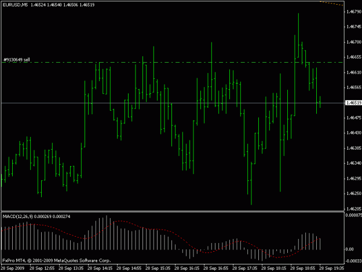Image resolution: width=362 pixels, height=272 pixels.
Task: Click the 28 Sep 15:35 time label
Action: [x=158, y=269]
